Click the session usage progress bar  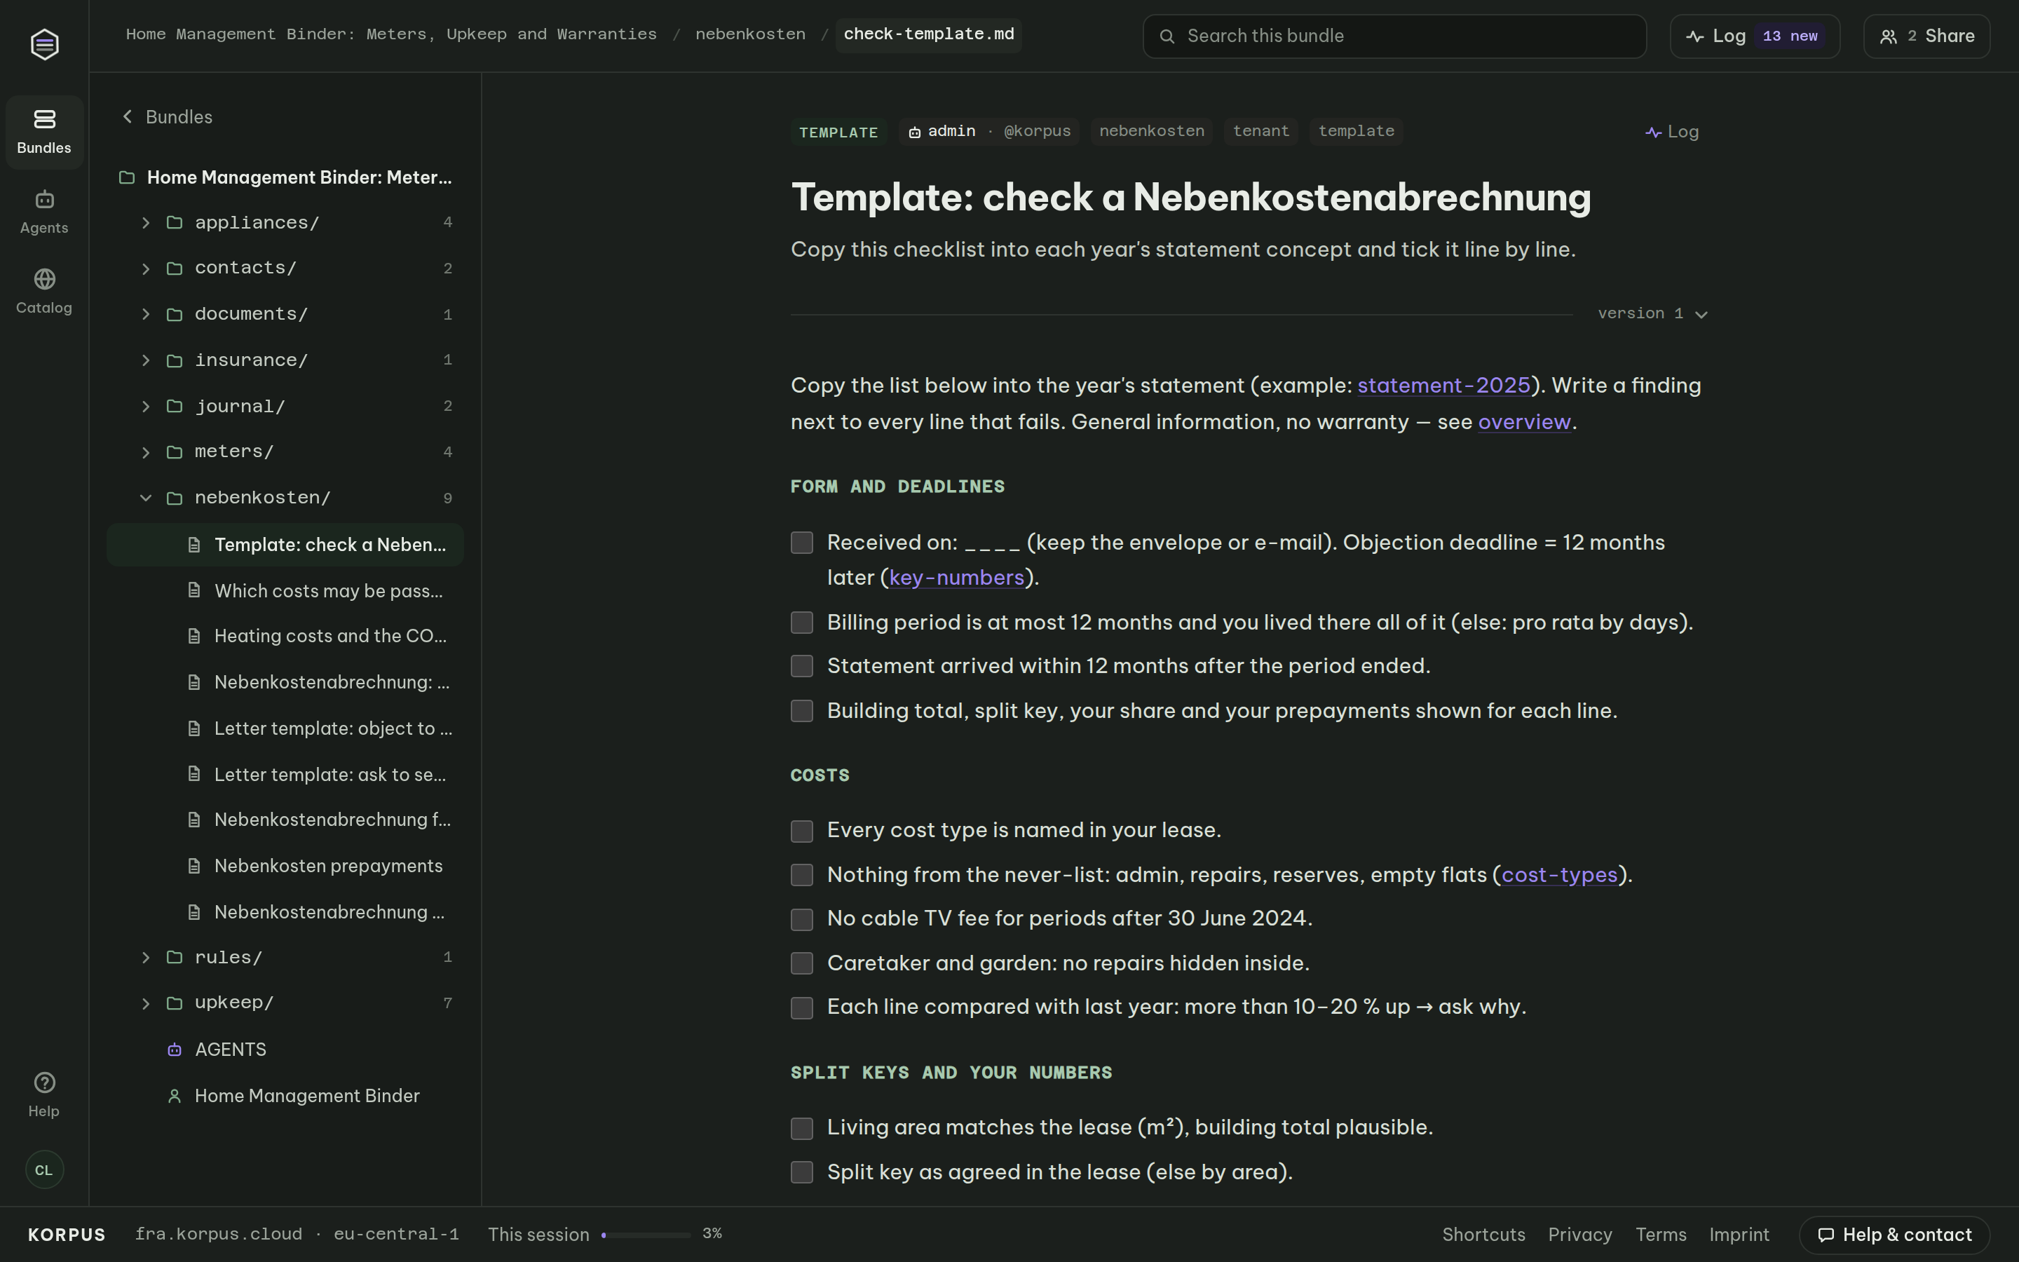pos(646,1235)
